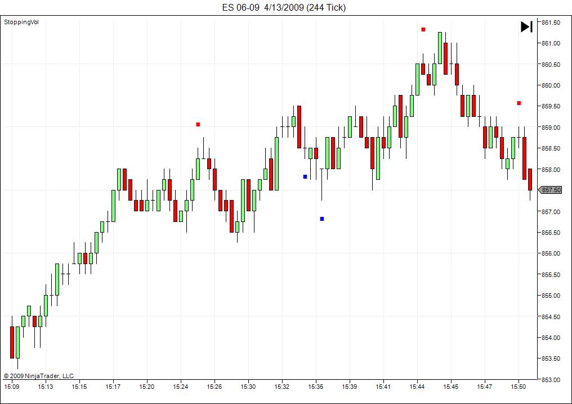Screen dimensions: 572x404
Task: Click the 15:47 time axis label
Action: pyautogui.click(x=484, y=387)
